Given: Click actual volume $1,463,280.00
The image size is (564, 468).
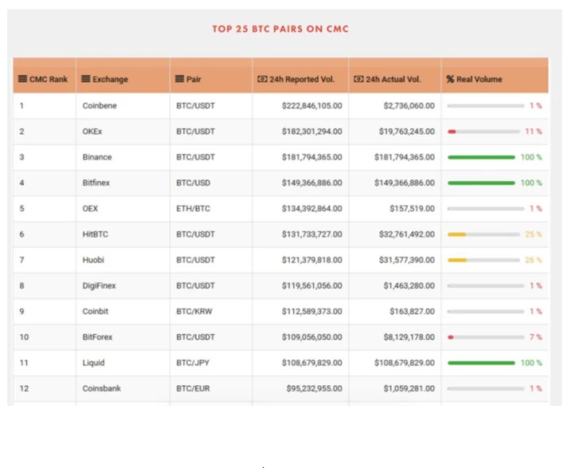Looking at the screenshot, I should [x=409, y=286].
